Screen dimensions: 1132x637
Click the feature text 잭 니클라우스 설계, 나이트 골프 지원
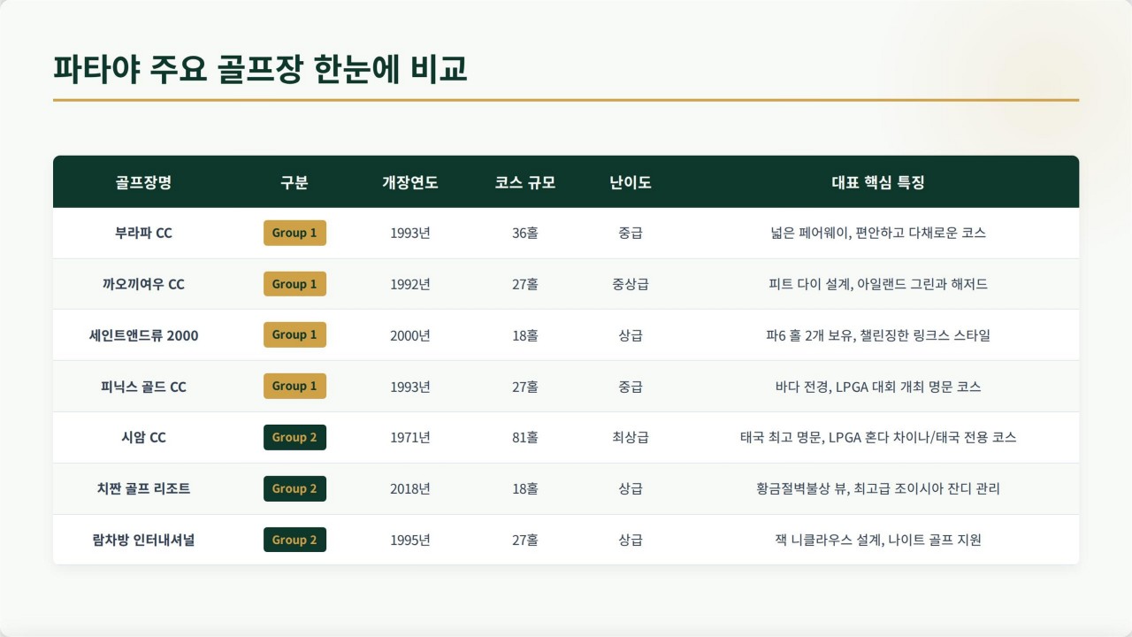tap(878, 540)
